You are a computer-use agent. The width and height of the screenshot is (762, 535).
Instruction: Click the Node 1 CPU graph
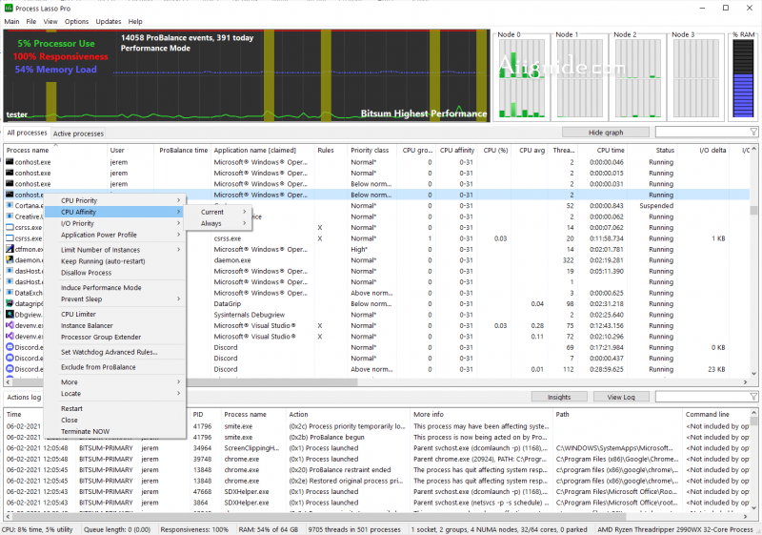(579, 76)
